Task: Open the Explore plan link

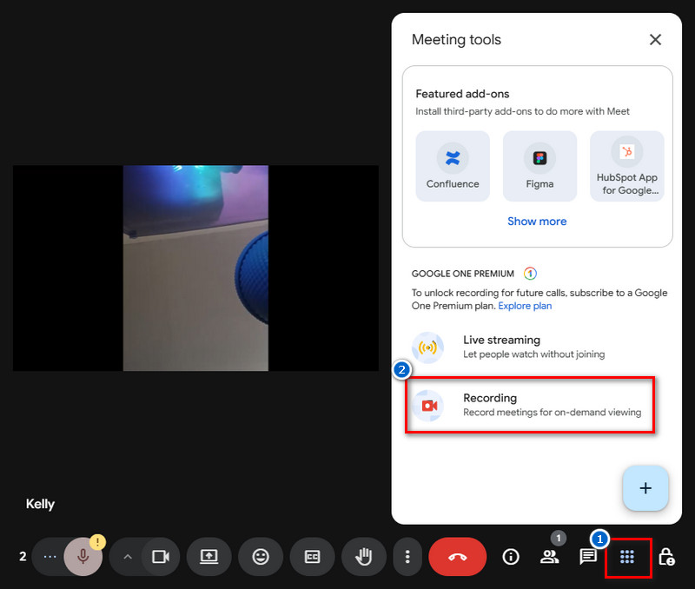Action: point(525,306)
